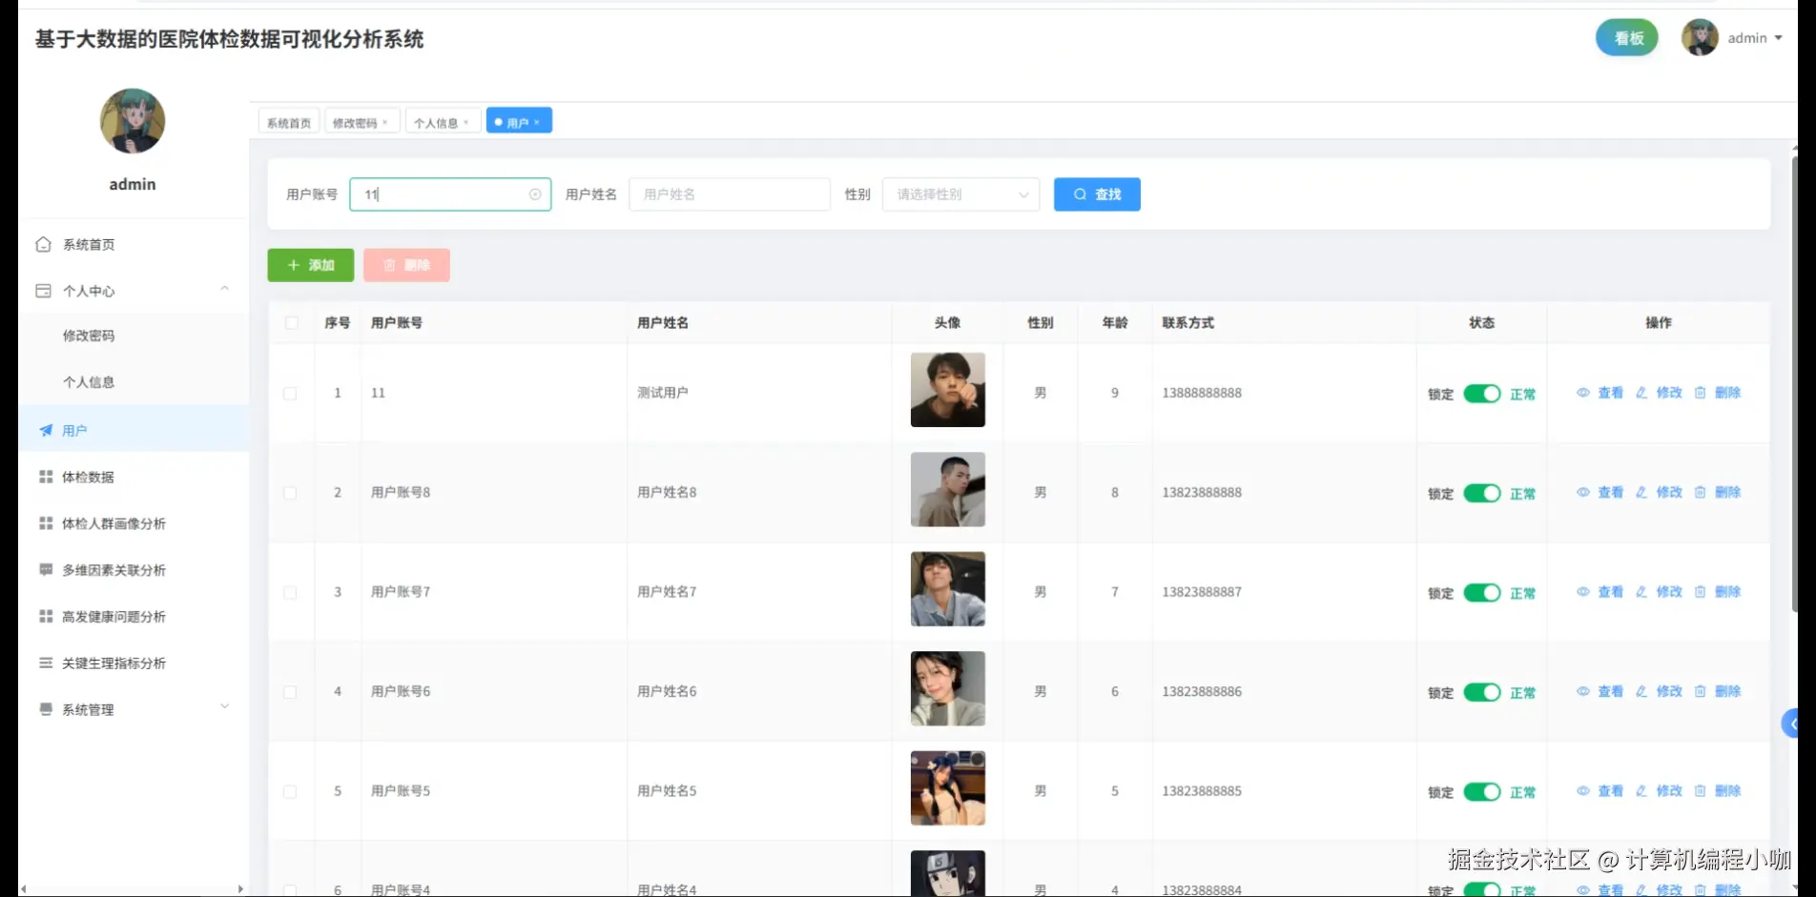
Task: Select the 用户 tab
Action: [x=517, y=123]
